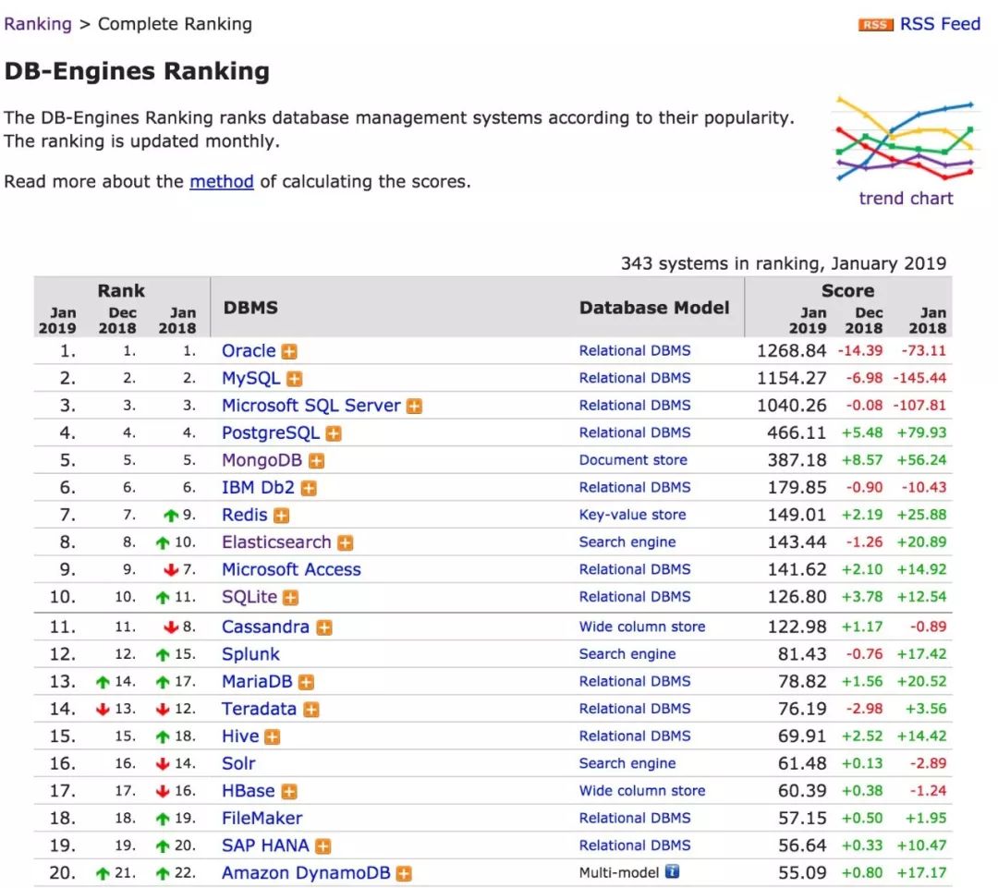
Task: Expand details icon beside Microsoft SQL Server
Action: click(x=414, y=407)
